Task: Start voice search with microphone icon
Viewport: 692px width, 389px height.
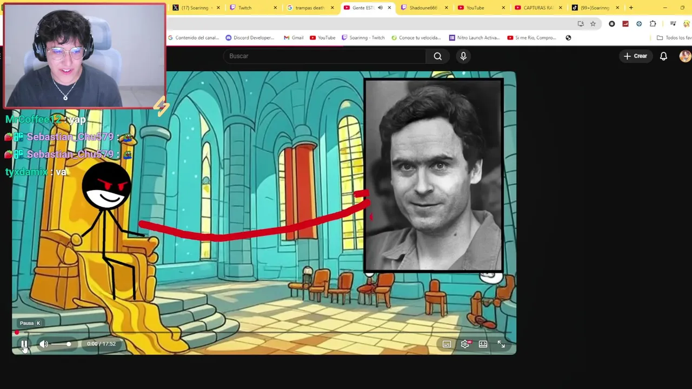Action: [463, 56]
